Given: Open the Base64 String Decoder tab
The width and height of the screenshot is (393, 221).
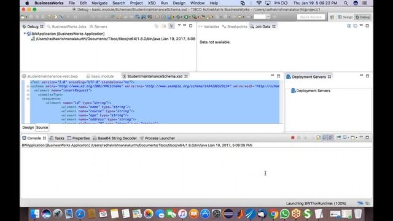Looking at the screenshot, I should coord(115,138).
